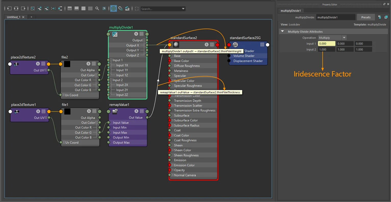Screen dimensions: 391x202
Task: Click the magnifier attribute filter icon
Action: tap(97, 8)
